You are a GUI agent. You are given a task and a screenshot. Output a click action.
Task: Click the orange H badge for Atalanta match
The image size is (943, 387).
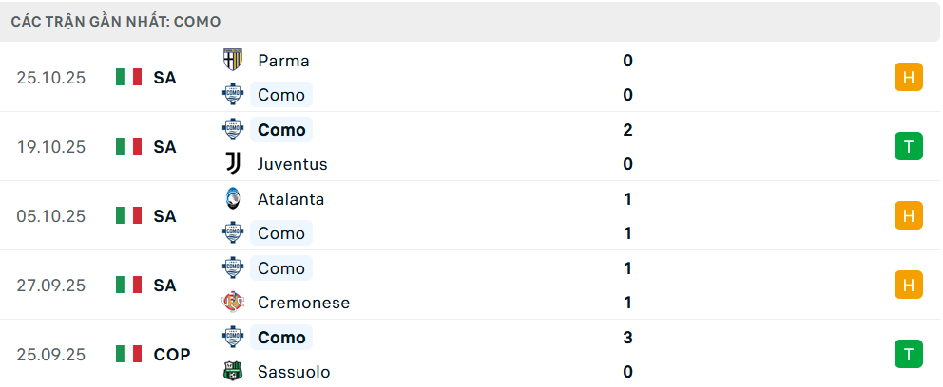(x=908, y=215)
